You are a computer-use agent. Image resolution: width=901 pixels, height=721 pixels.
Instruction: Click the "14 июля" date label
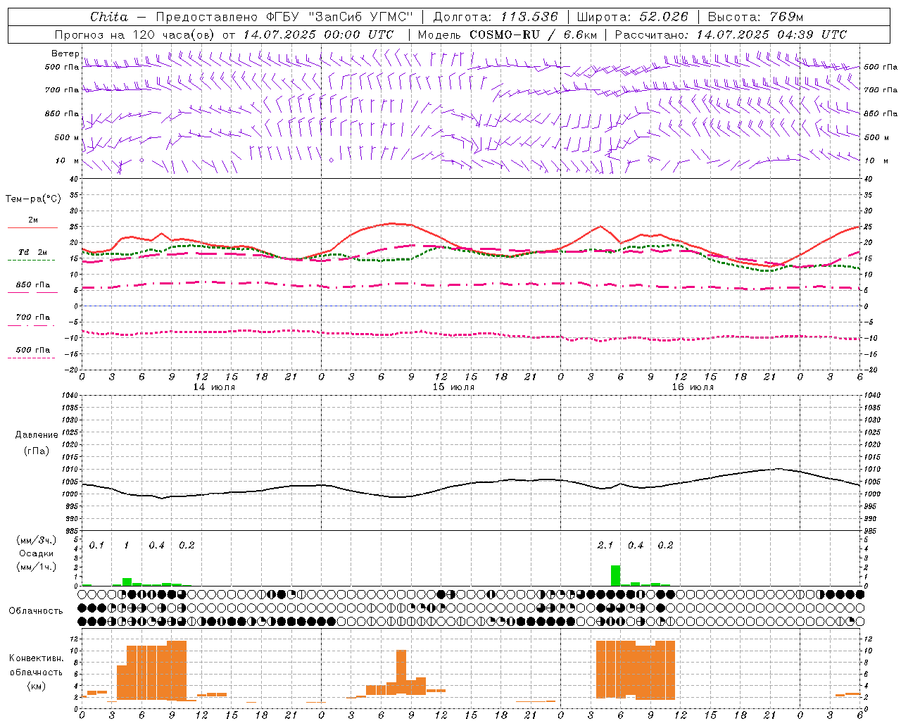[x=214, y=387]
